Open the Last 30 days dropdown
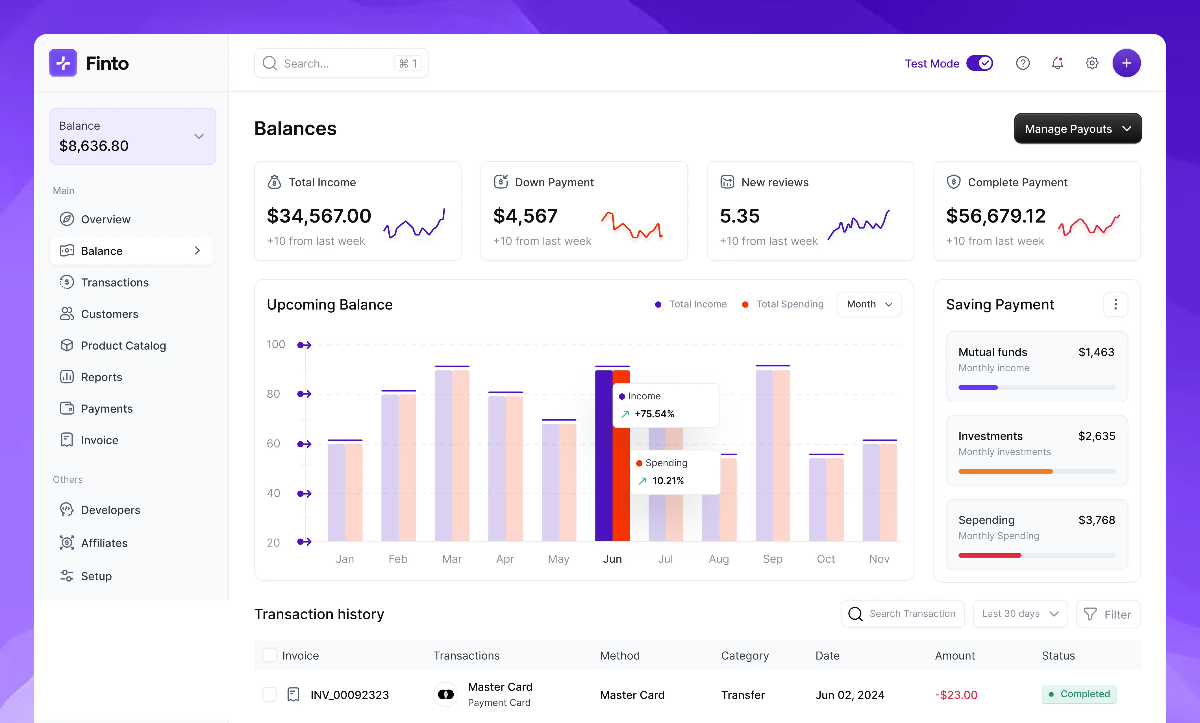Viewport: 1200px width, 723px height. (x=1020, y=614)
